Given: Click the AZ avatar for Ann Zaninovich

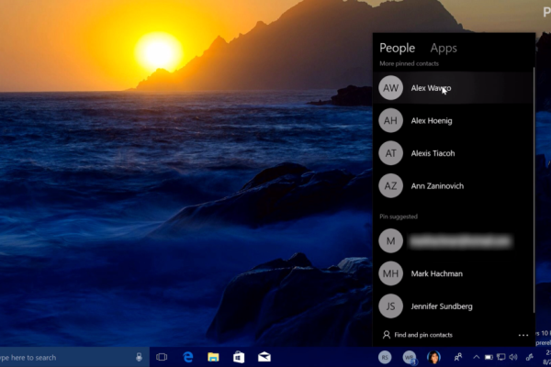Looking at the screenshot, I should [x=391, y=186].
